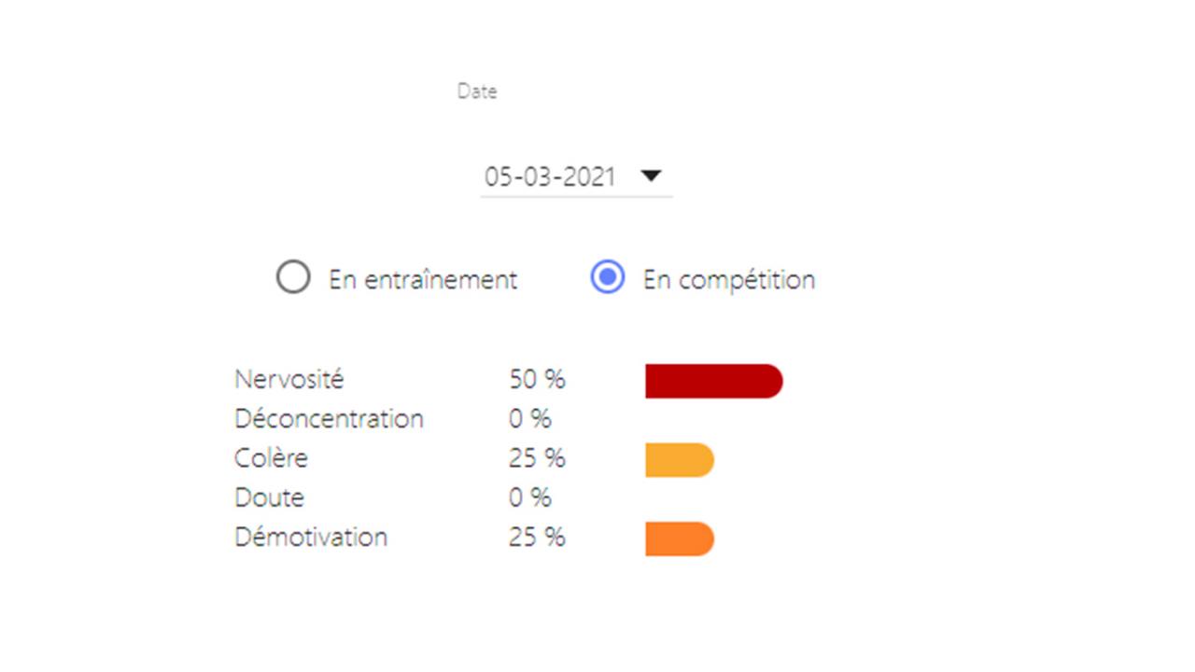Click the 50 % Nervosité value

point(537,380)
